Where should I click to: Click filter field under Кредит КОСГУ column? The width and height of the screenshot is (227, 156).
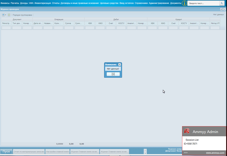coord(184,28)
